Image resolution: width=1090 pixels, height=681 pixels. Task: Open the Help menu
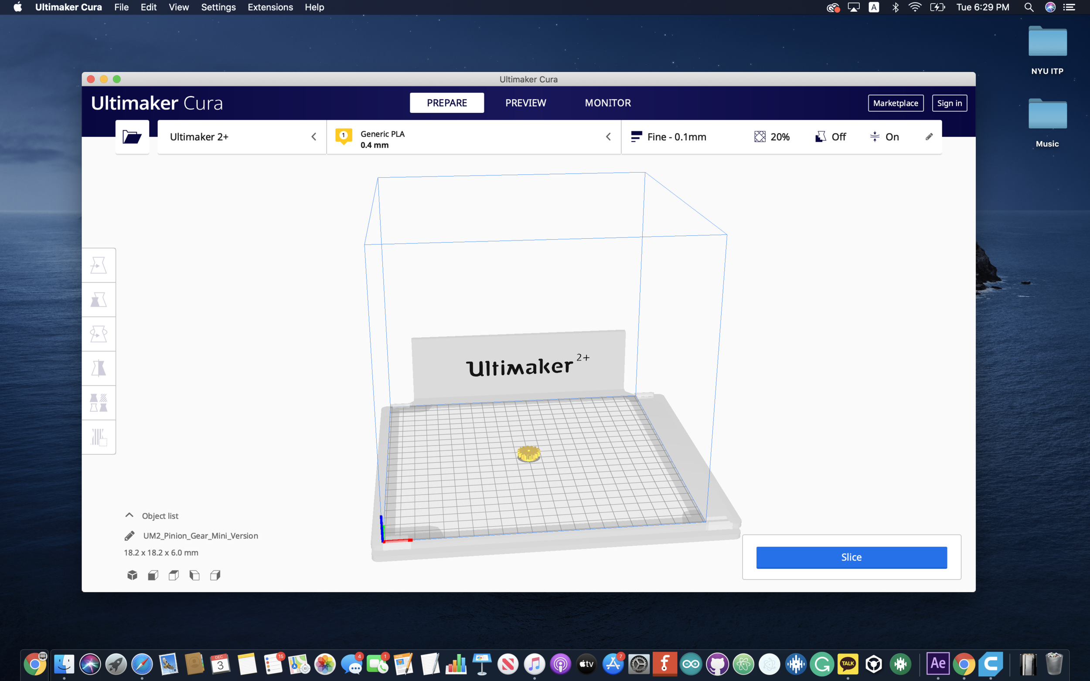(x=314, y=7)
